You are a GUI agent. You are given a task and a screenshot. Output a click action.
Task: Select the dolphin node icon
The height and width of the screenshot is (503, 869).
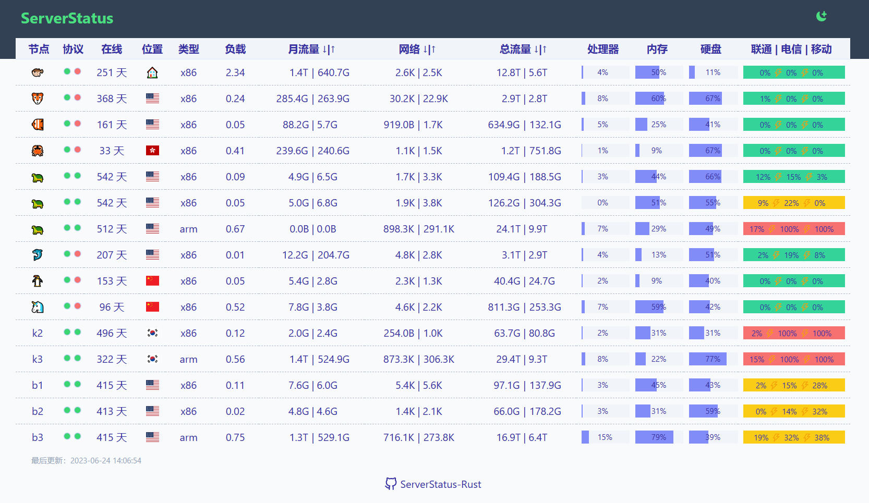click(38, 255)
